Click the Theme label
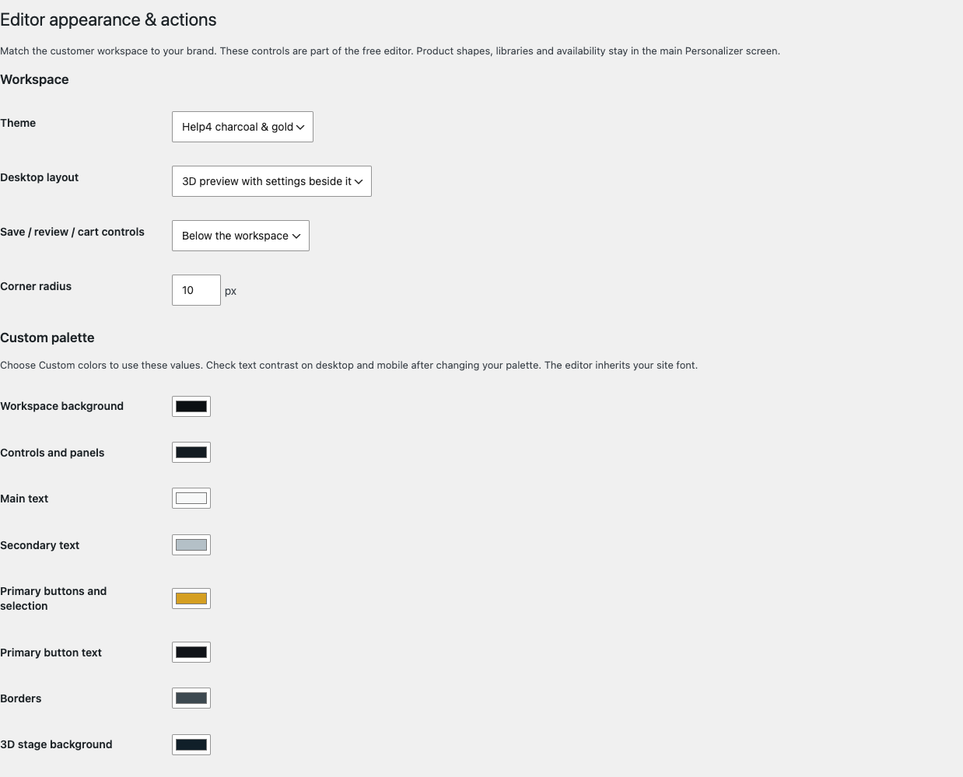This screenshot has width=963, height=777. pyautogui.click(x=18, y=123)
